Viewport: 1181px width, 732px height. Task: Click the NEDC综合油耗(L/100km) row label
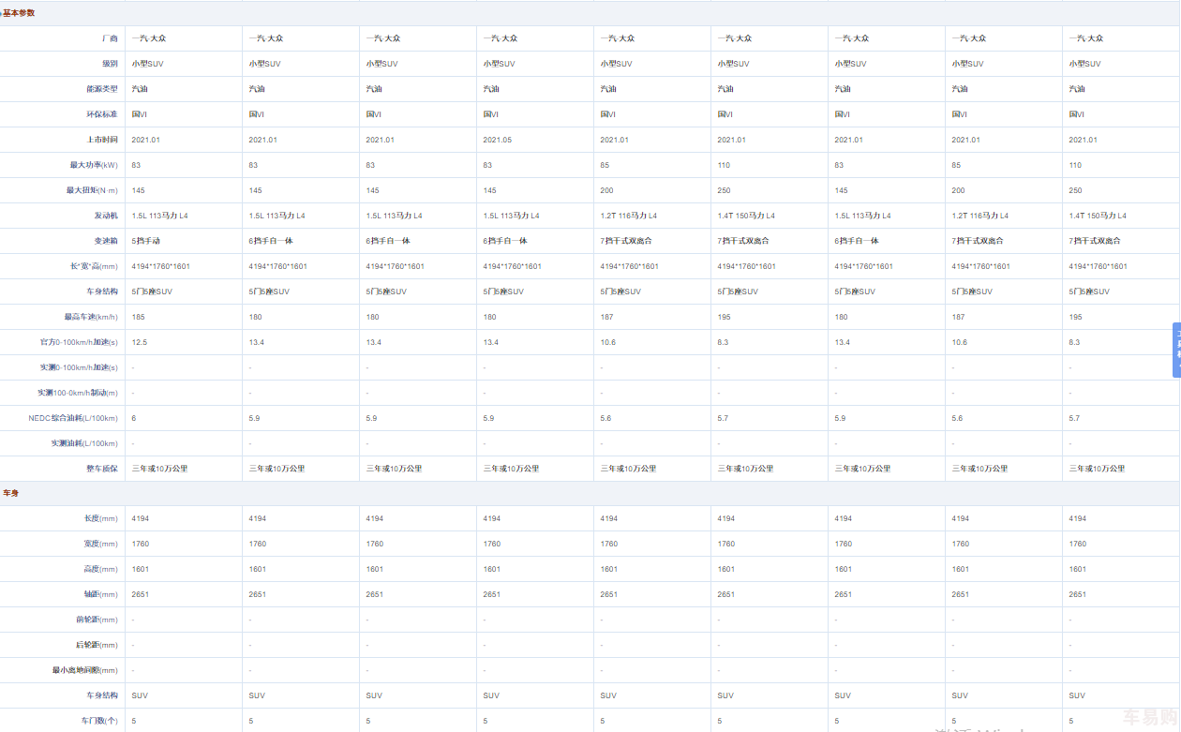coord(73,418)
